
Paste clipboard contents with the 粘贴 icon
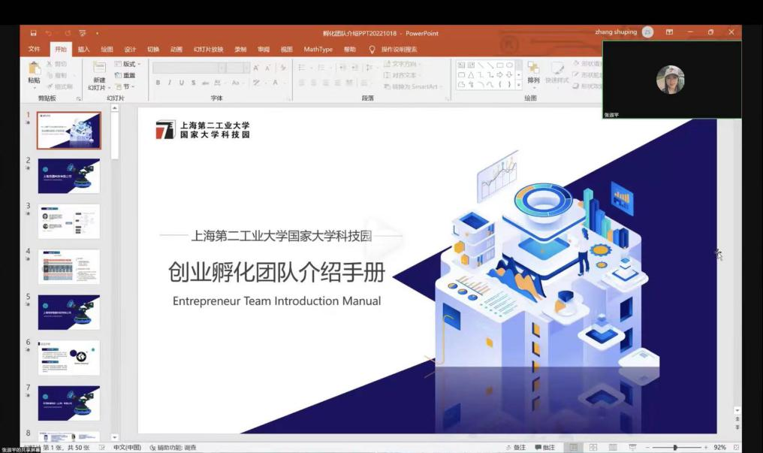34,69
